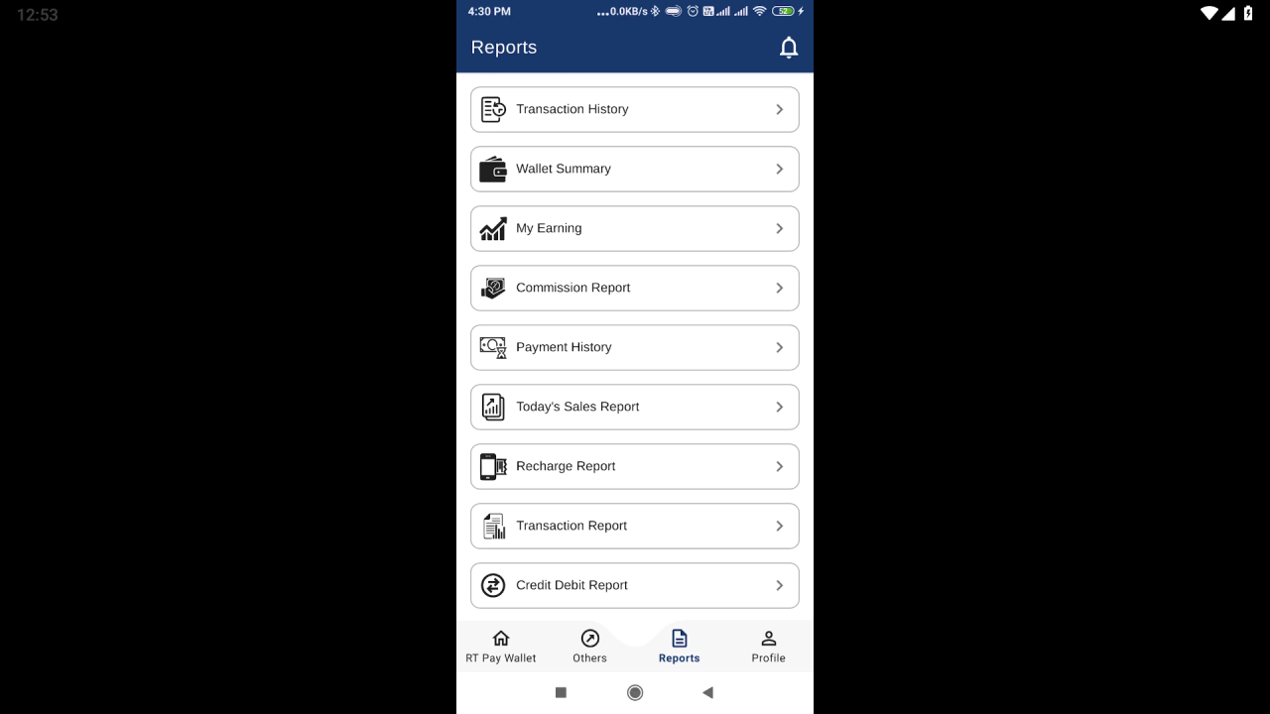Expand Transaction History via its chevron
This screenshot has height=714, width=1270.
(x=779, y=109)
